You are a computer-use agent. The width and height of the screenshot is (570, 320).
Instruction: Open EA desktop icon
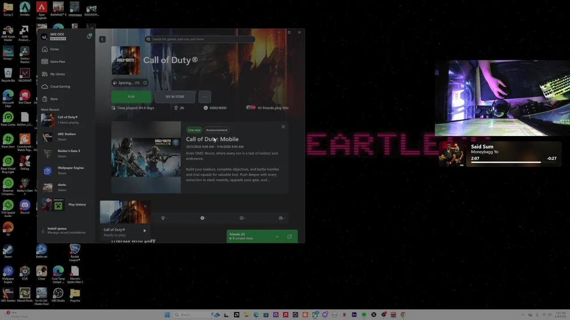8,229
